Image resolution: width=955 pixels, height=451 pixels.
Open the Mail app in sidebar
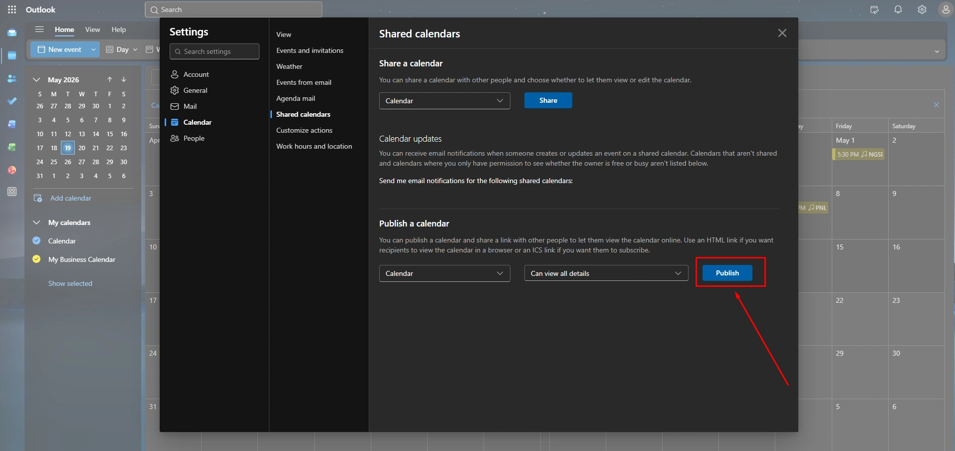click(x=12, y=33)
